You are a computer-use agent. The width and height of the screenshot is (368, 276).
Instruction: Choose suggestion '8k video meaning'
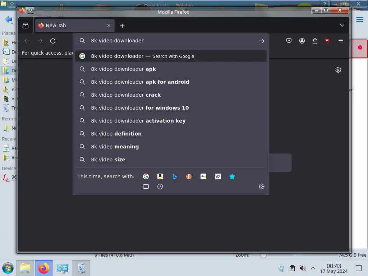(x=171, y=147)
